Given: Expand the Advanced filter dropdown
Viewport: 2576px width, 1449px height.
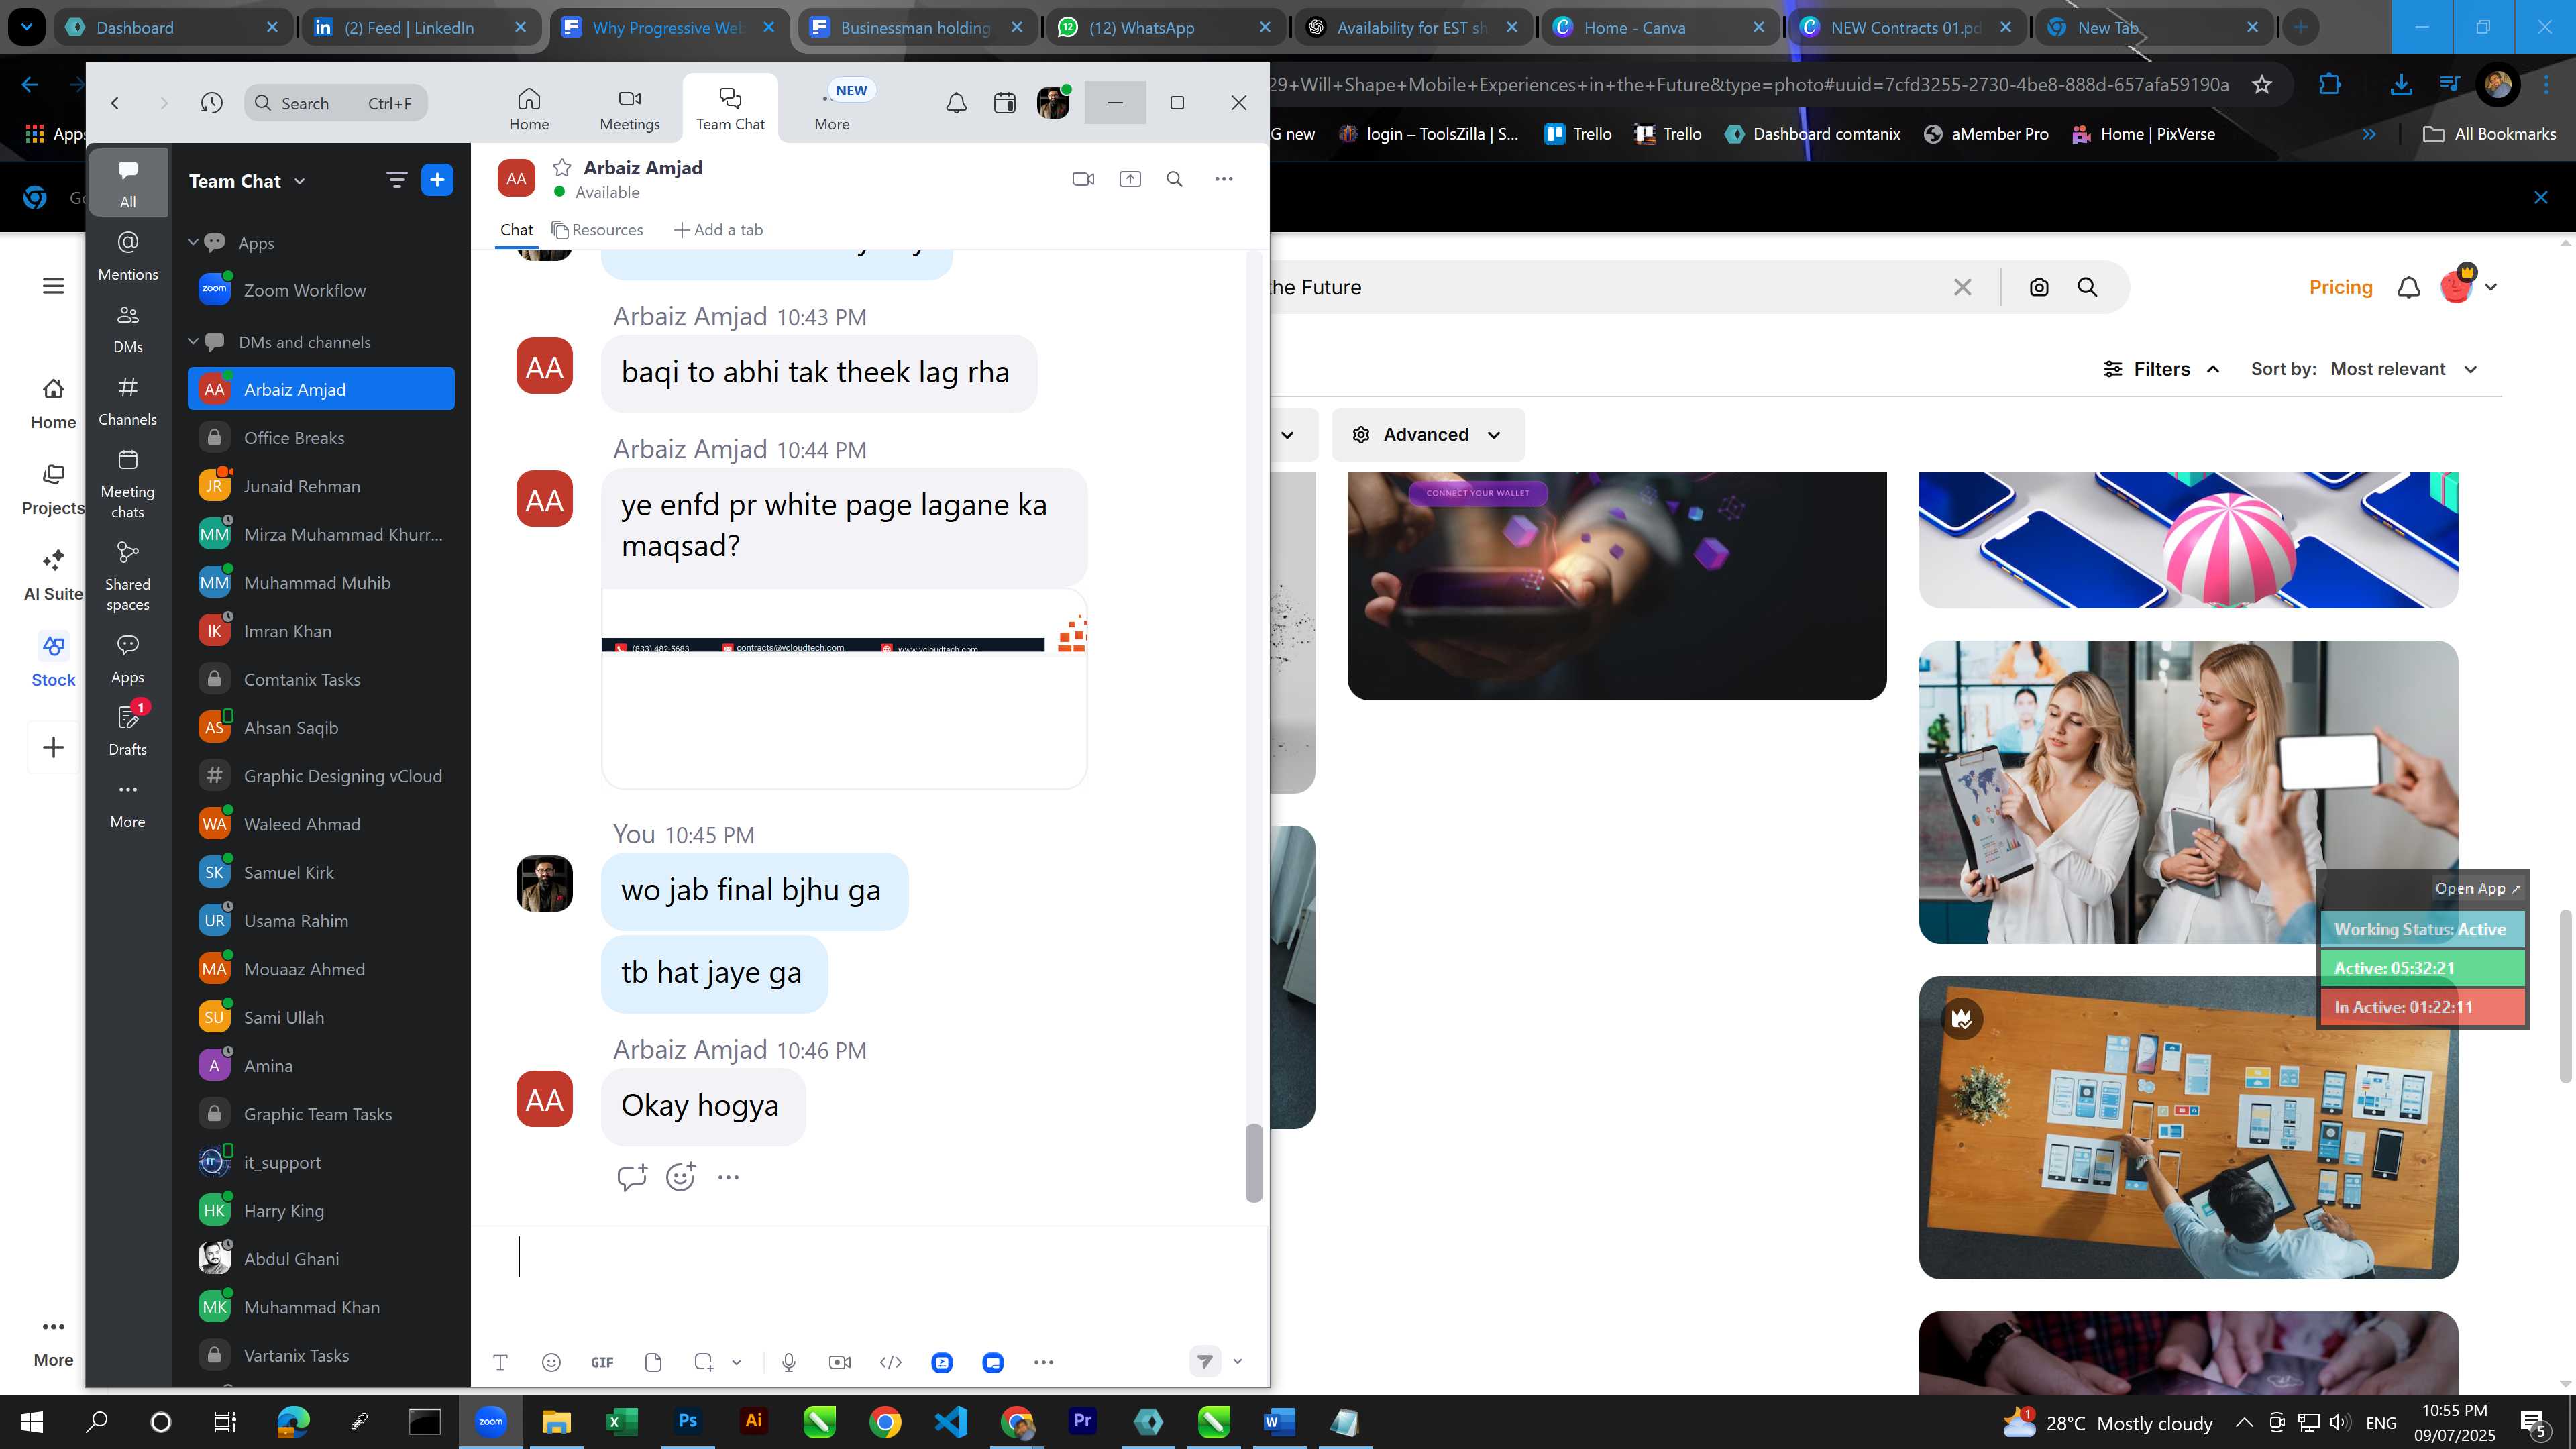Looking at the screenshot, I should click(1428, 435).
